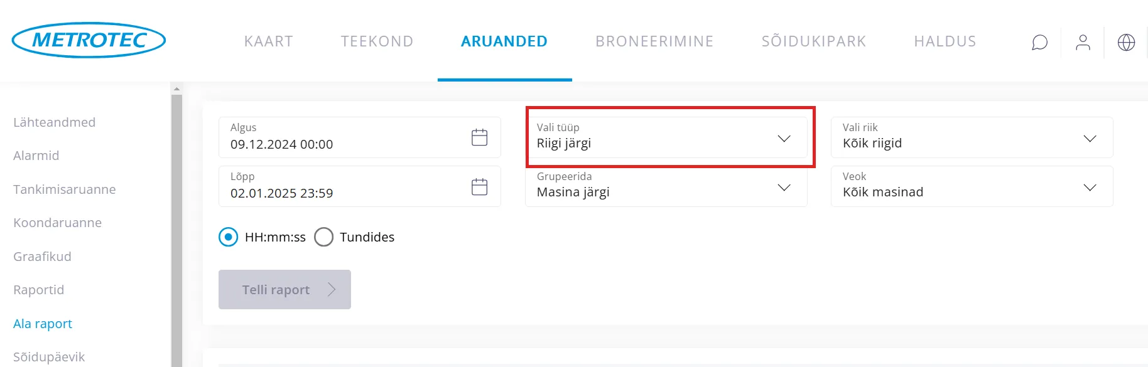Screen dimensions: 1148x367
Task: Open the Koondaruanne sidebar link
Action: coord(58,223)
